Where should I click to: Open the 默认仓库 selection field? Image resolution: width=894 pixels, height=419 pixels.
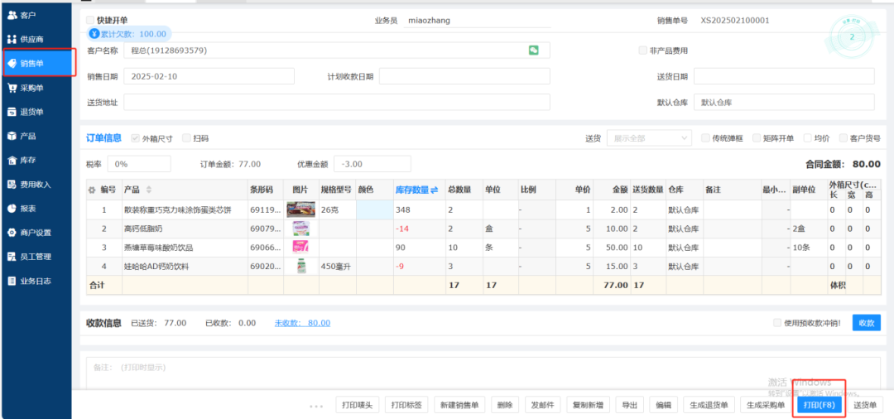point(784,103)
